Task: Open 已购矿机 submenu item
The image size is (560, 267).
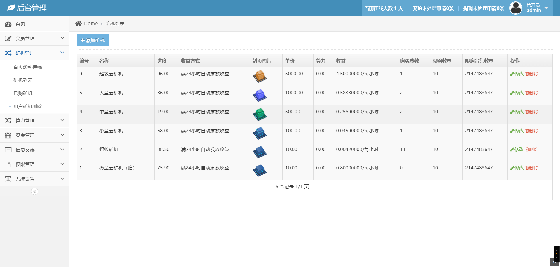Action: 23,93
